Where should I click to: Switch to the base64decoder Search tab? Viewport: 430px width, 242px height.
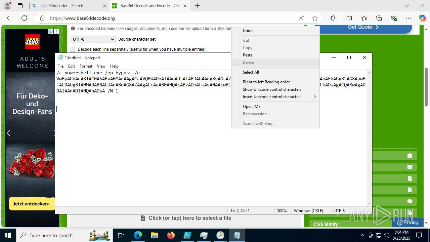(69, 6)
